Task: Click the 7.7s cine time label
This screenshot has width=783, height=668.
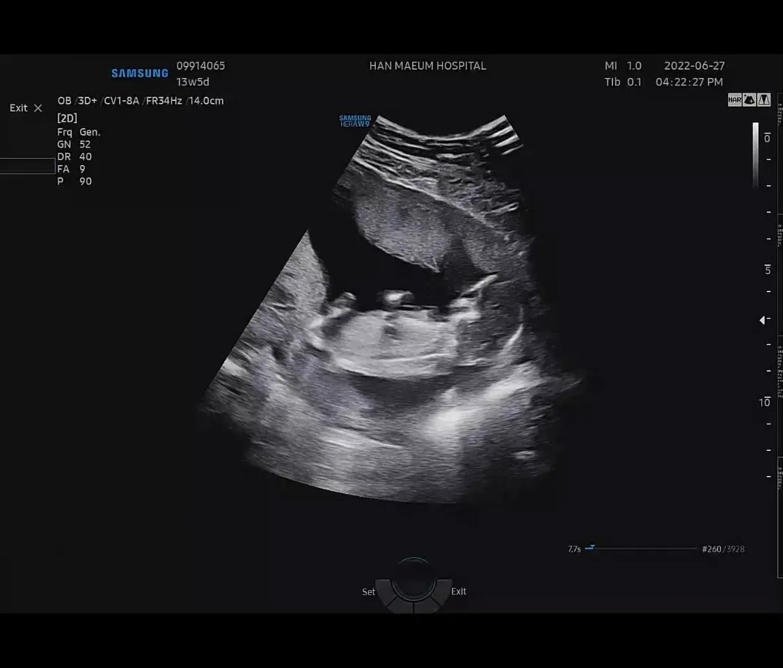Action: click(574, 549)
